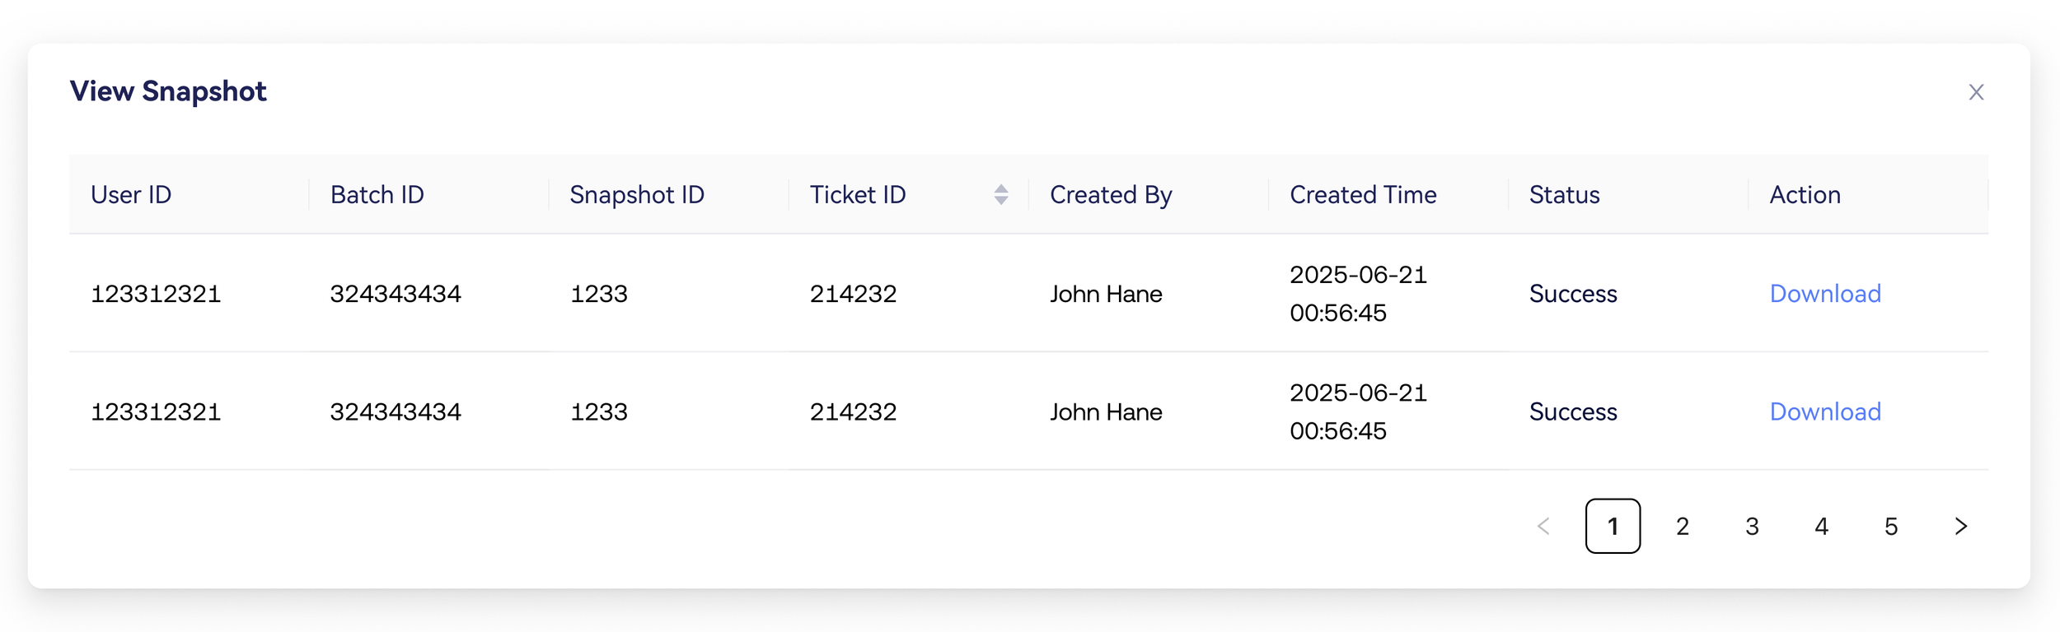Click the User ID column header

click(x=131, y=195)
